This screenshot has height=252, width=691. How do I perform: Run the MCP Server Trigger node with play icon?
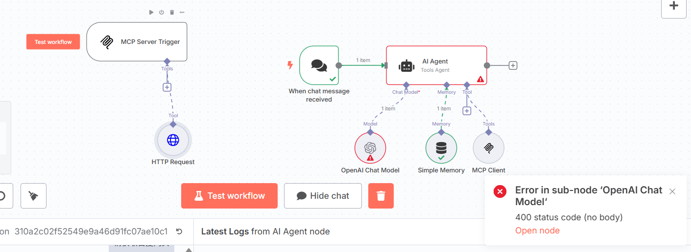(x=152, y=12)
